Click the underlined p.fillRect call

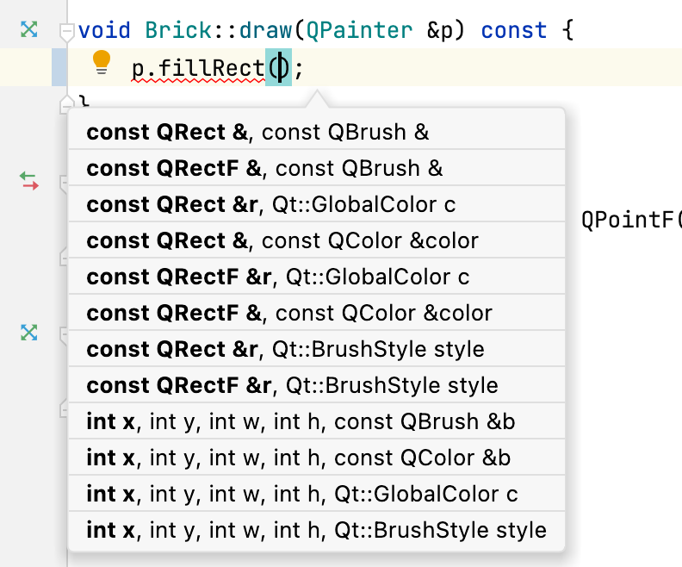pyautogui.click(x=198, y=68)
